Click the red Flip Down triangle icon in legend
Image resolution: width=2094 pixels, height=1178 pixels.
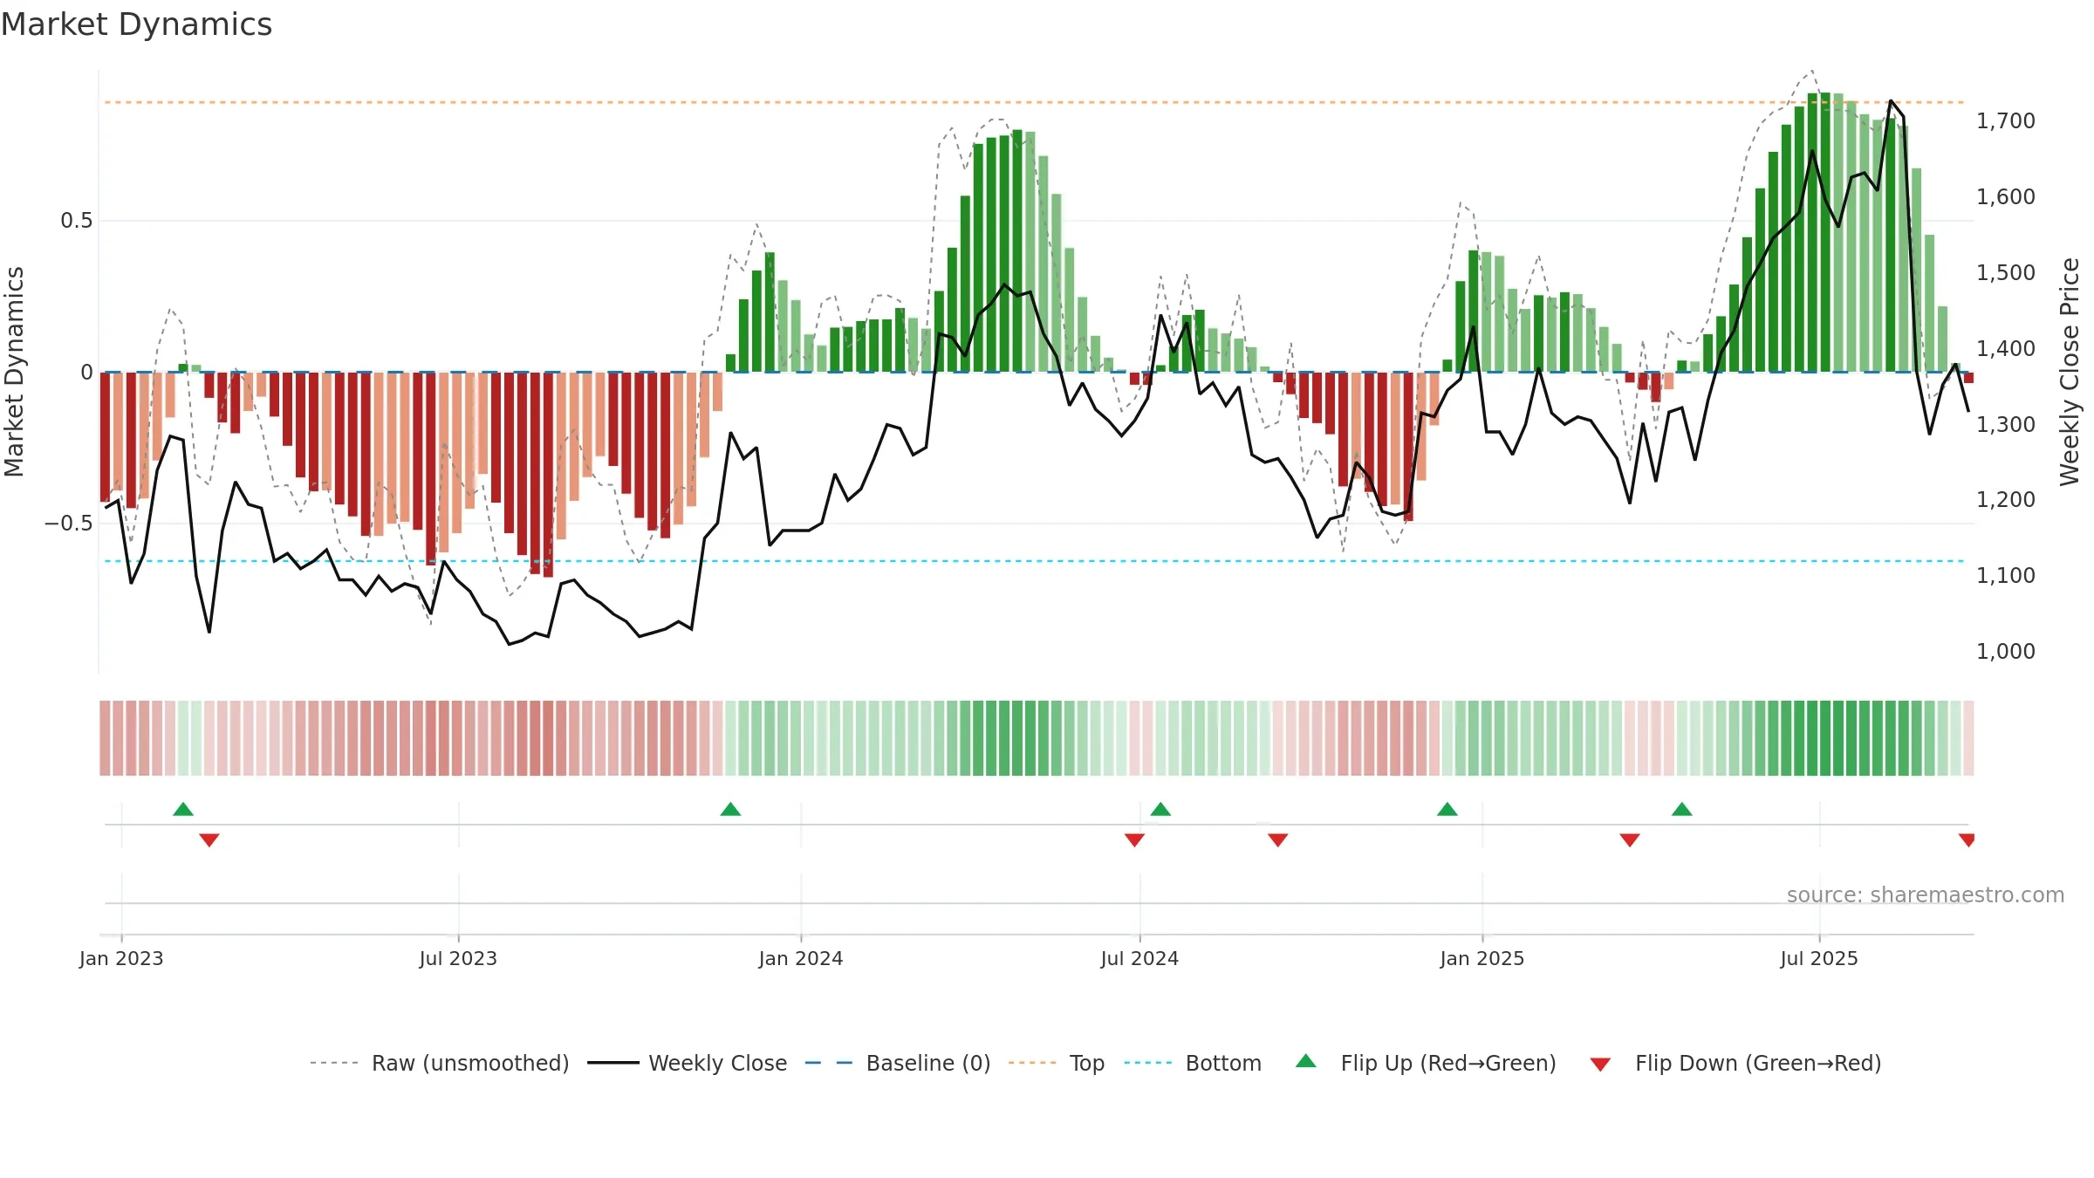click(1600, 1065)
